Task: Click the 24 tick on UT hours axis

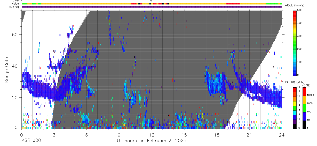Action: tap(282, 135)
